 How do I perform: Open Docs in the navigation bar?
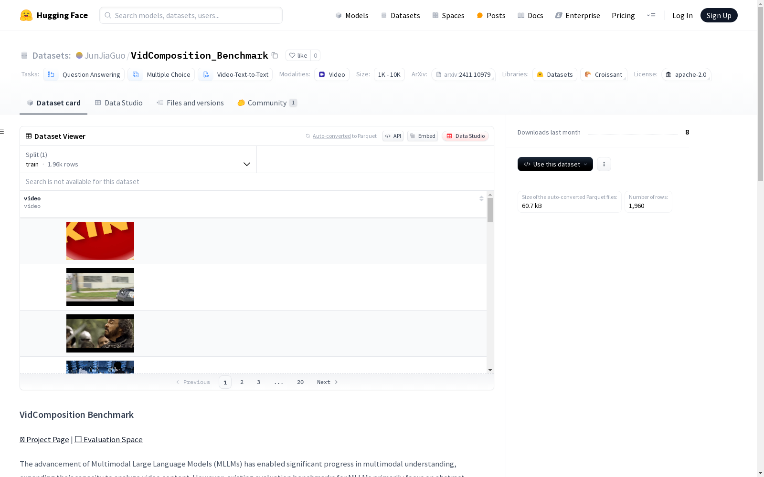point(531,15)
